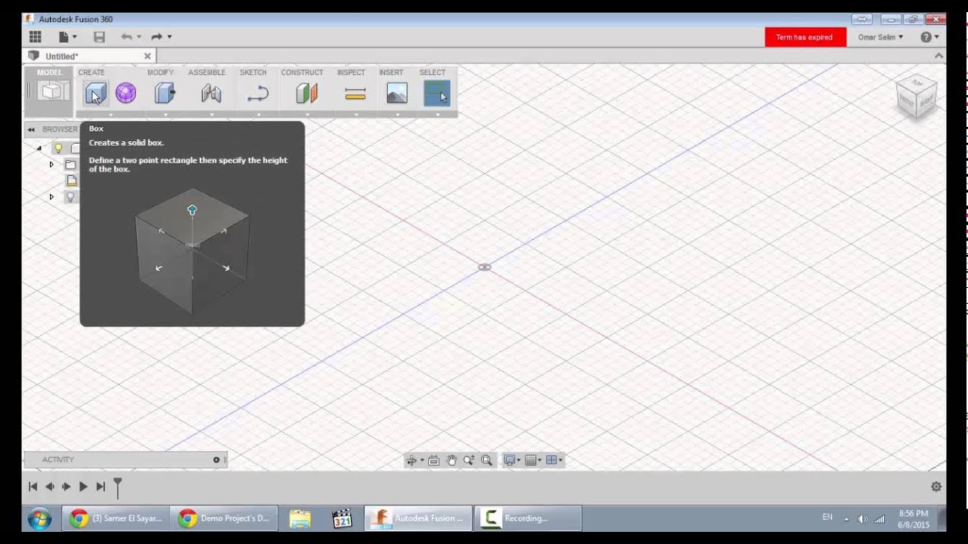The width and height of the screenshot is (968, 544).
Task: Save the design with the floppy icon
Action: pos(99,37)
